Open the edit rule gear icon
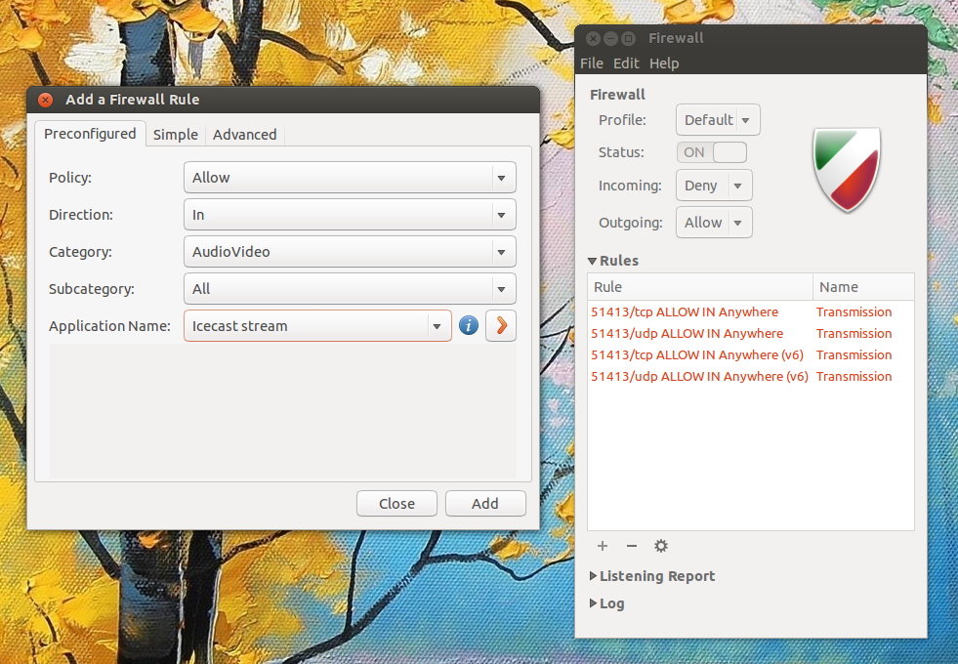Viewport: 958px width, 664px height. [x=661, y=546]
